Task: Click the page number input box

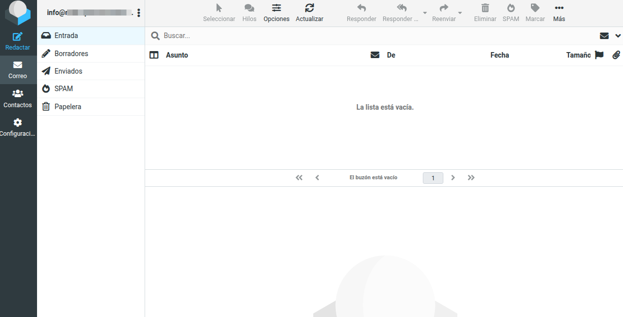Action: pos(433,178)
